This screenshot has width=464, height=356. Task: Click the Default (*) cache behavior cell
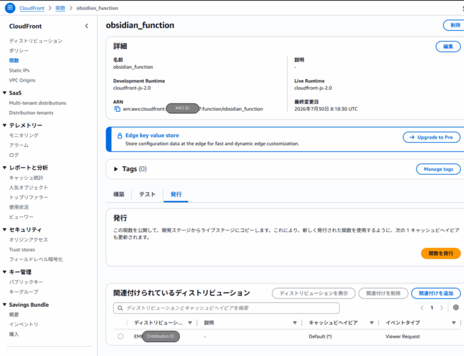click(320, 336)
